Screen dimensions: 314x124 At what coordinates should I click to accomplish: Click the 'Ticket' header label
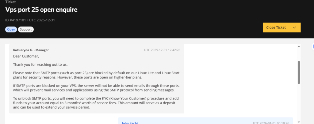(x=10, y=2)
